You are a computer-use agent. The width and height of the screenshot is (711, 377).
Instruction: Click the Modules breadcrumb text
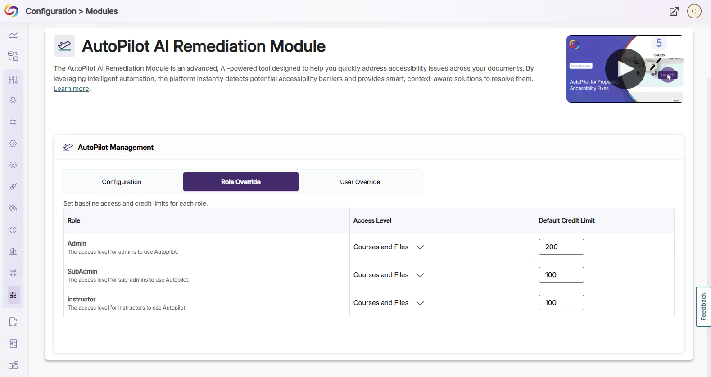click(102, 11)
